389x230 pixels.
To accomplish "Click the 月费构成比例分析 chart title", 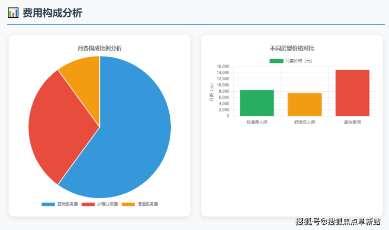I will tap(99, 48).
